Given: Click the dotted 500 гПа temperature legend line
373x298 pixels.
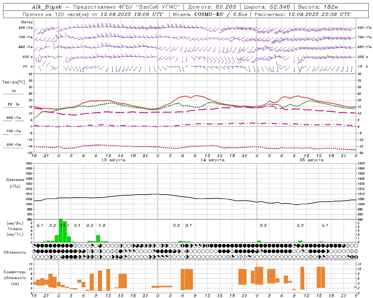Looking at the screenshot, I should 13,148.
